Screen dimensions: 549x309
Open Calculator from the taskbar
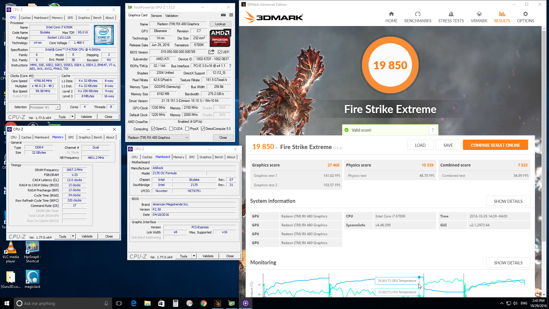coord(176,303)
